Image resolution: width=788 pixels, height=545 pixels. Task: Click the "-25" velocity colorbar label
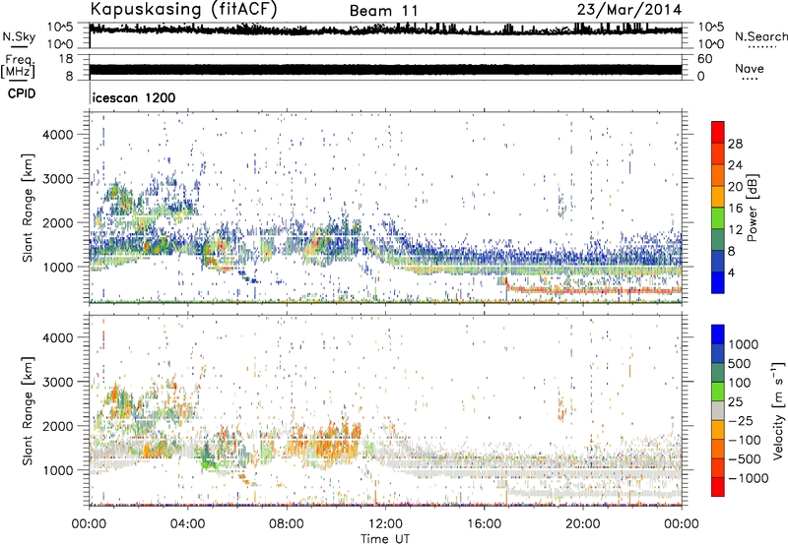click(739, 421)
